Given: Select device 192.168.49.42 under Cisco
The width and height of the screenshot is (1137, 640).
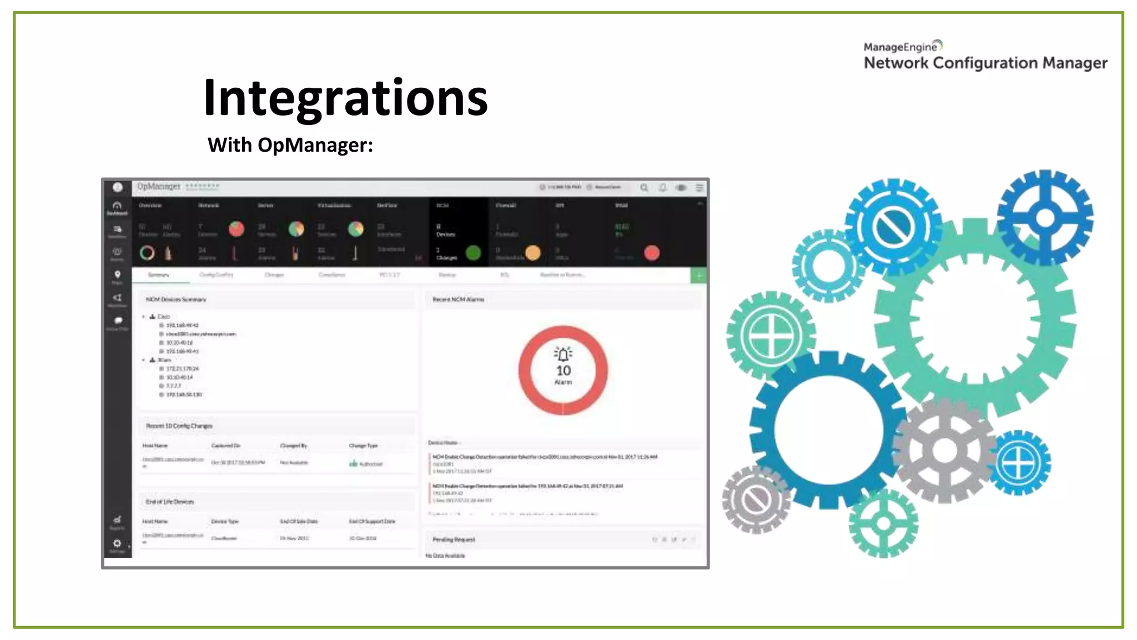Looking at the screenshot, I should click(x=182, y=326).
